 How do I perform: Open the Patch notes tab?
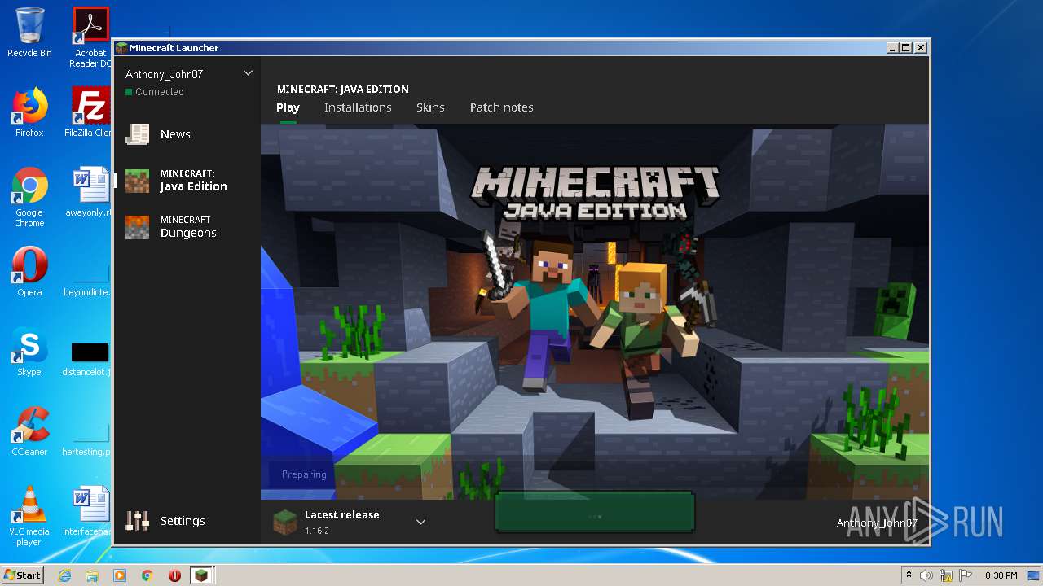tap(502, 107)
